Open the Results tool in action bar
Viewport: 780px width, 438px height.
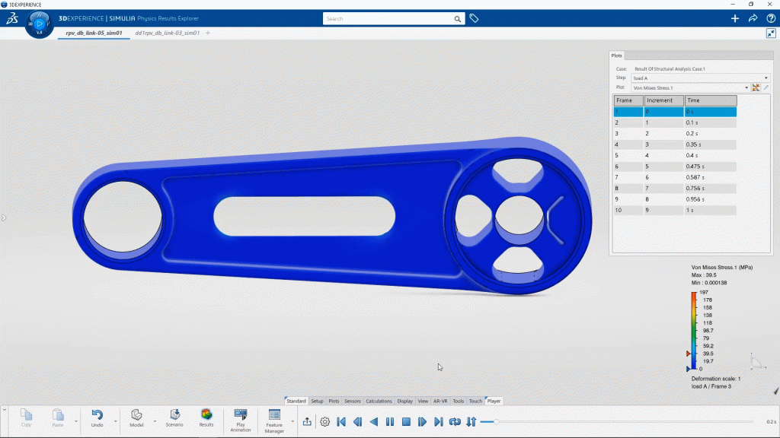pyautogui.click(x=206, y=417)
